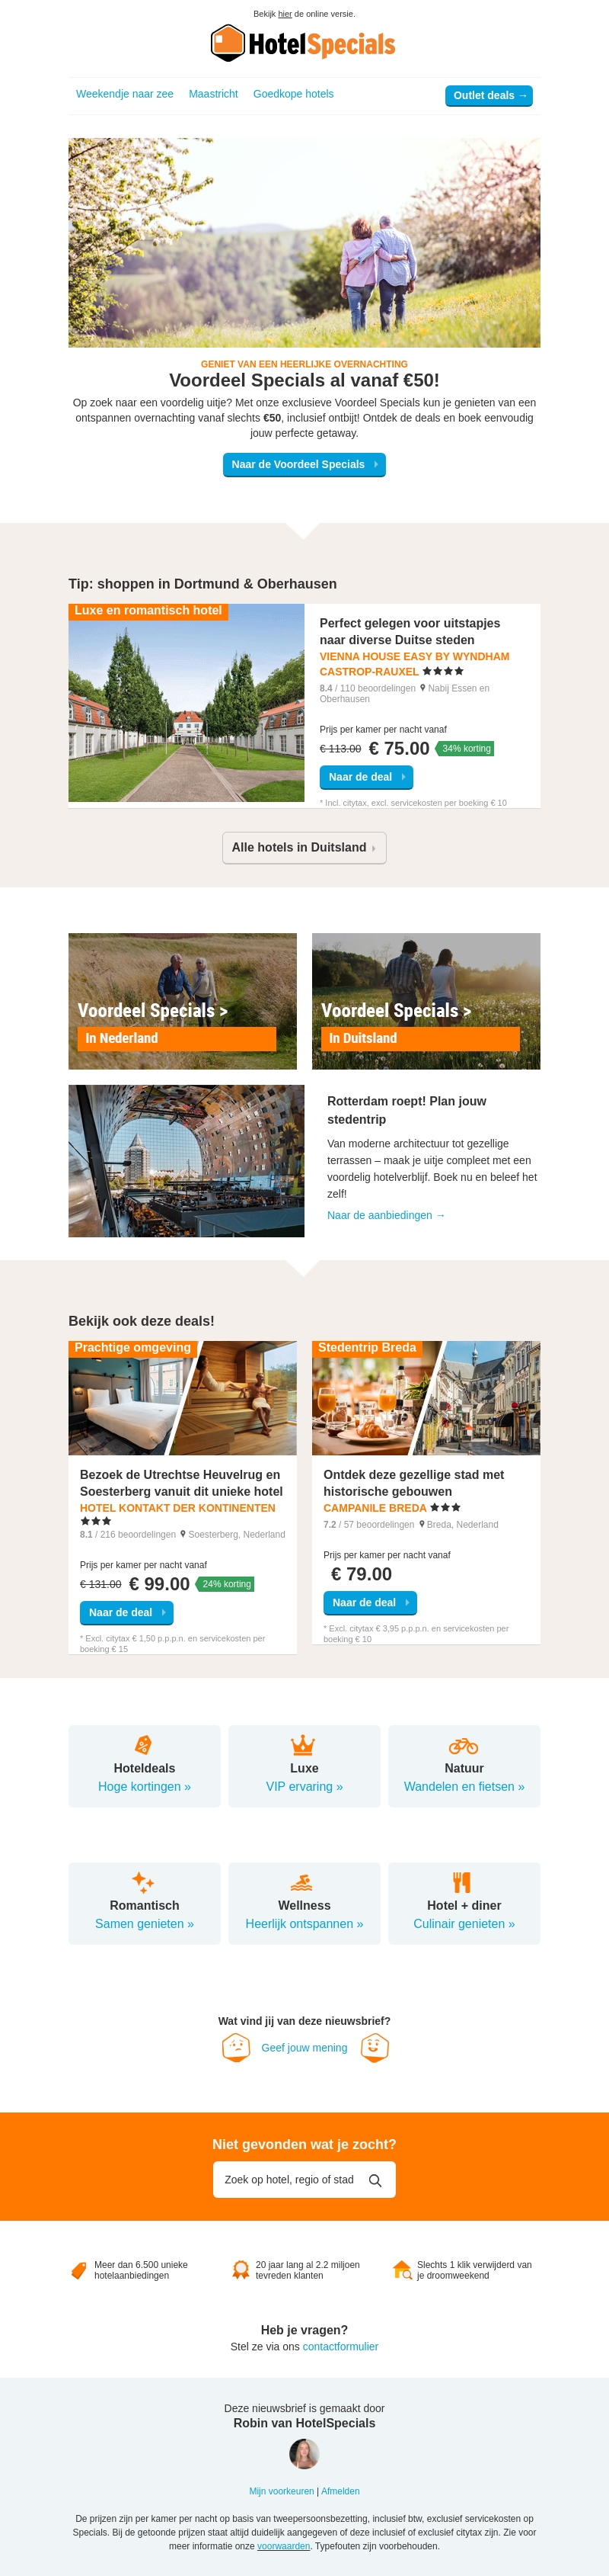Click the happy face feedback icon
609x2576 pixels.
pos(375,2046)
